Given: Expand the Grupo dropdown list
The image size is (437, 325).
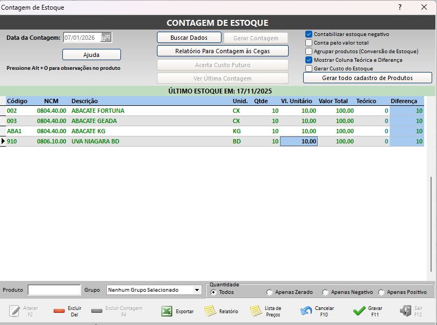Looking at the screenshot, I should pos(197,290).
